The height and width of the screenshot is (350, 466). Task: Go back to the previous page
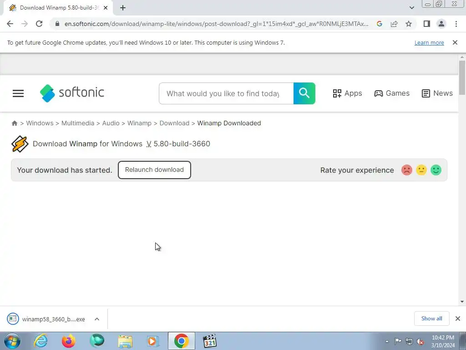(x=10, y=24)
